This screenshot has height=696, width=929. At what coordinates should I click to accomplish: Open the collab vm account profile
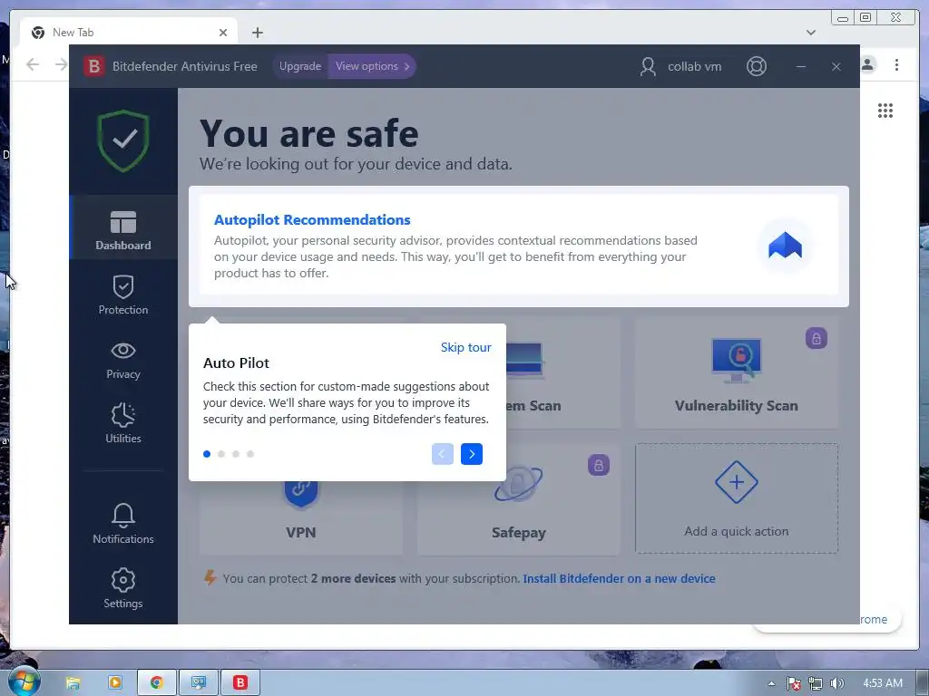680,66
